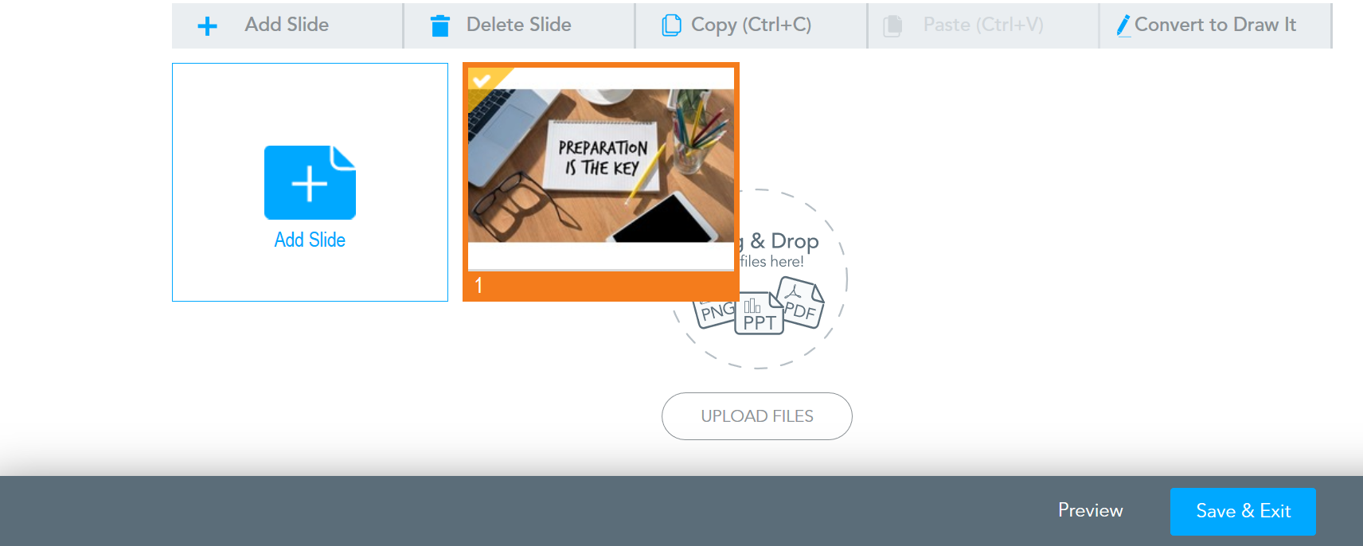Click the blue plus icon beside Add Slide
The width and height of the screenshot is (1363, 546).
coord(207,26)
